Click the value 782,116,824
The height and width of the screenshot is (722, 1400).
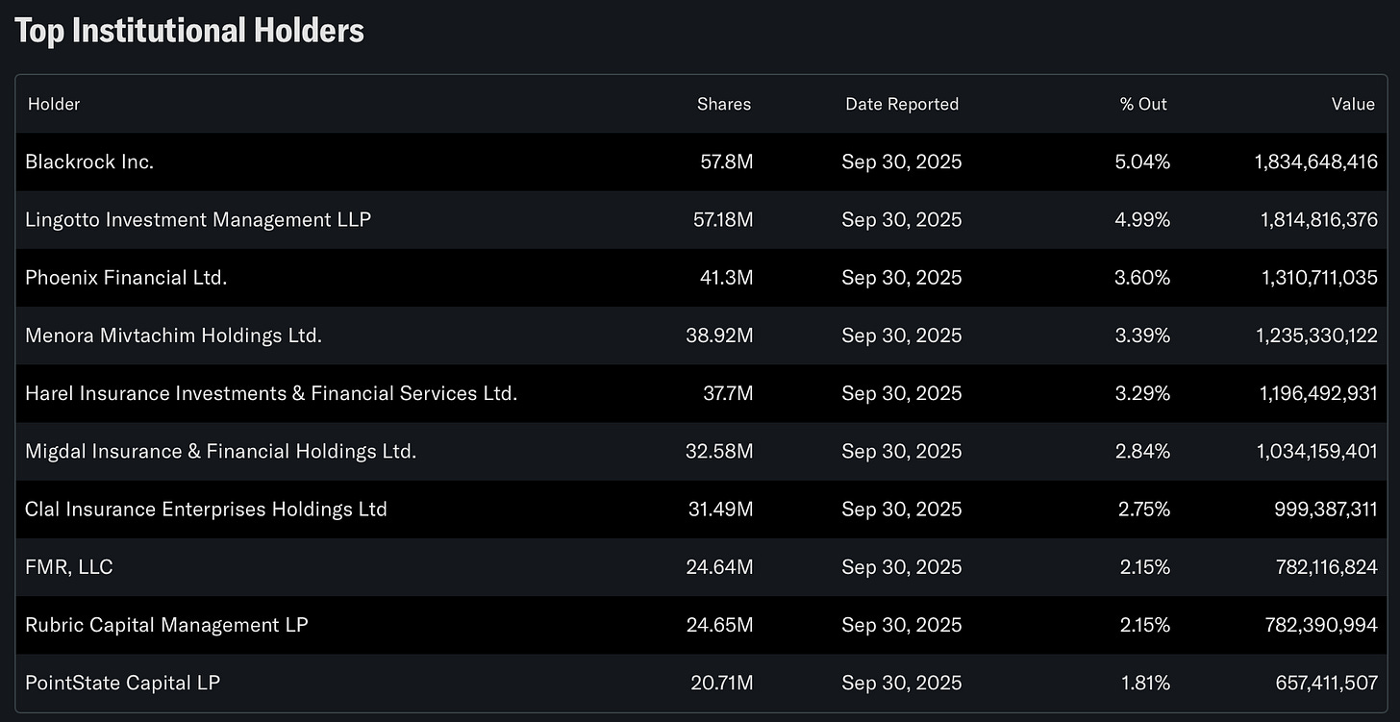coord(1327,567)
